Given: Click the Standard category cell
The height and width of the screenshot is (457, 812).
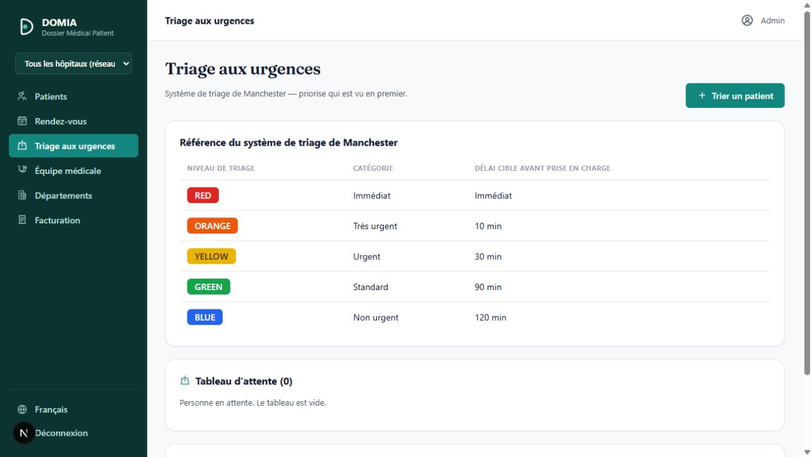Looking at the screenshot, I should click(370, 287).
